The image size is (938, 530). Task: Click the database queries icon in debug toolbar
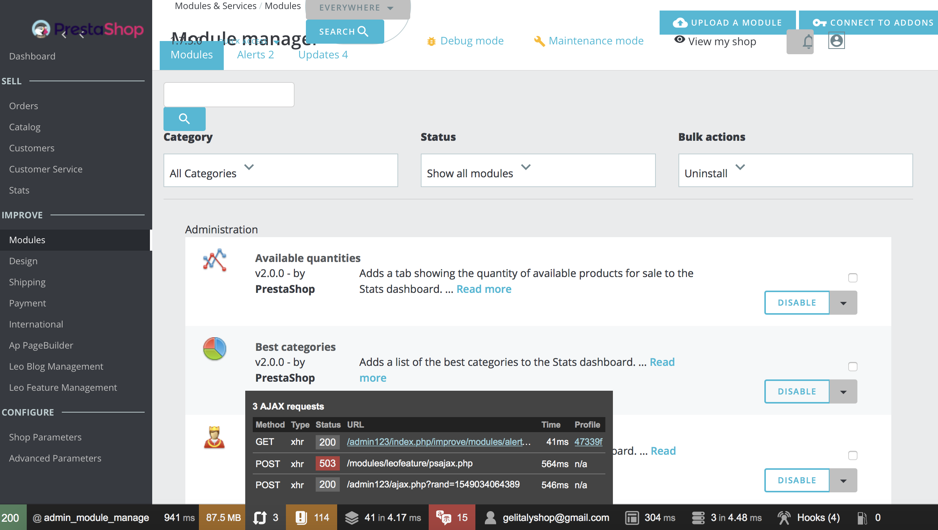pyautogui.click(x=699, y=517)
